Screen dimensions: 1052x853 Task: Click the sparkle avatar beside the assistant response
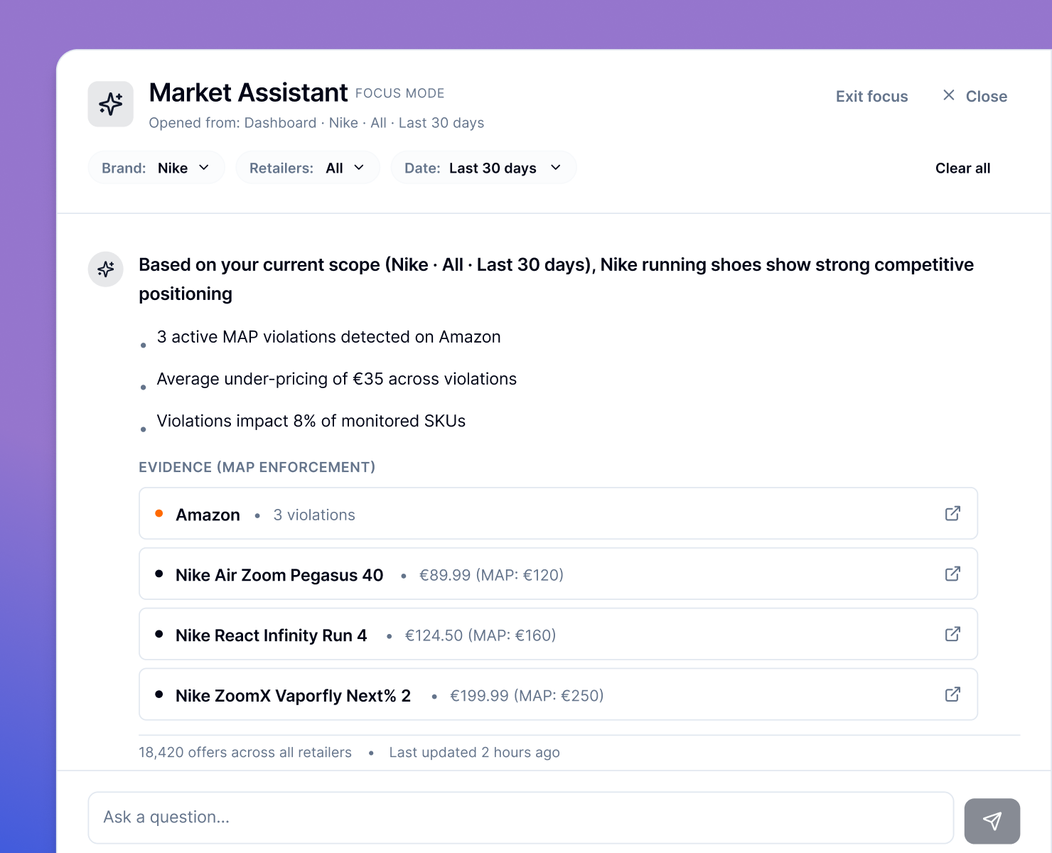(106, 269)
